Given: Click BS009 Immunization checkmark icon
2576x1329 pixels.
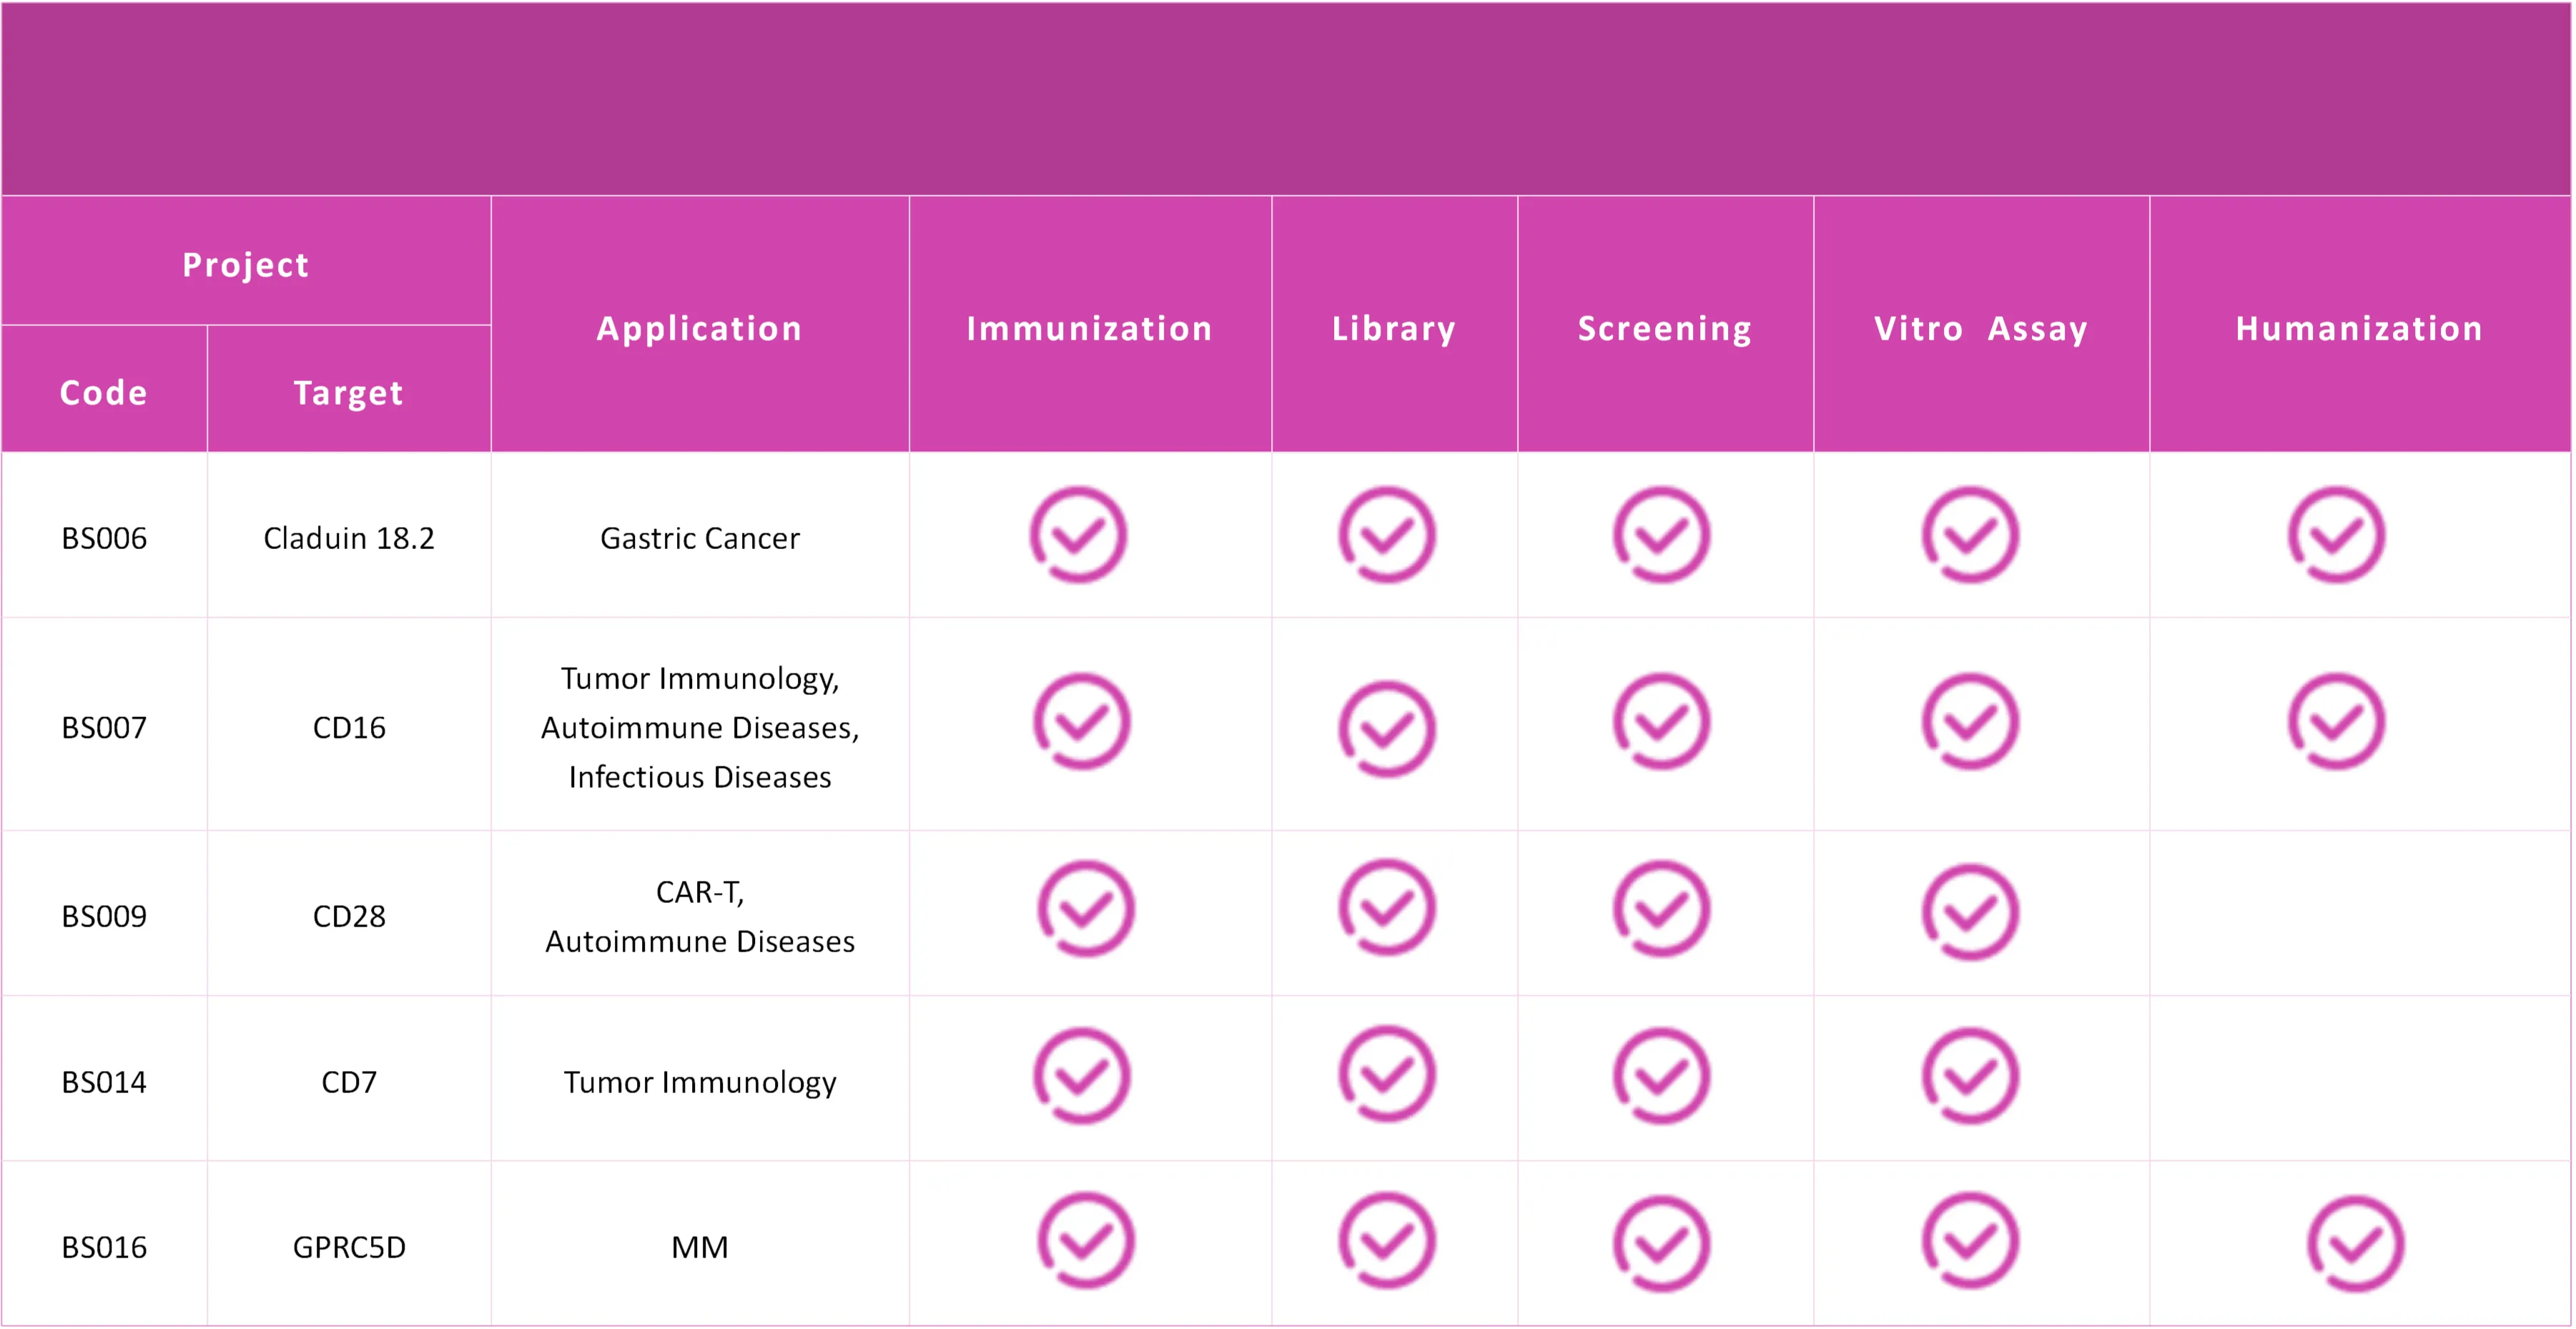Looking at the screenshot, I should click(1085, 909).
